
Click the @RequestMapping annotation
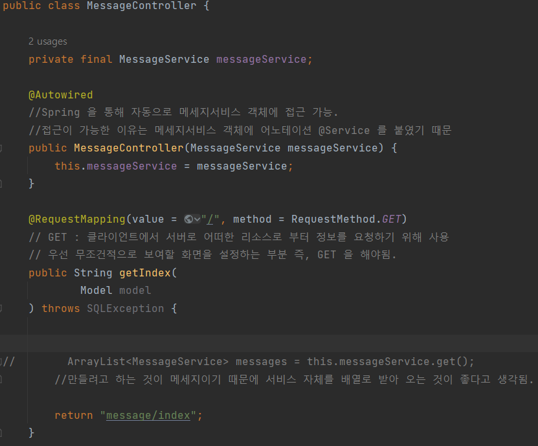click(x=77, y=219)
